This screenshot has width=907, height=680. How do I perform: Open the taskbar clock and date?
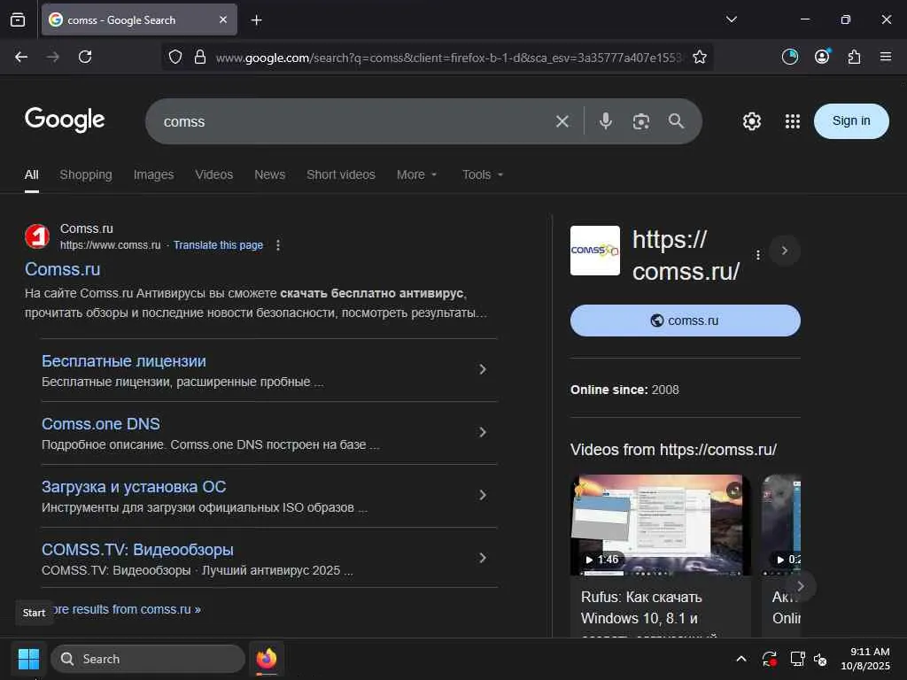click(864, 659)
